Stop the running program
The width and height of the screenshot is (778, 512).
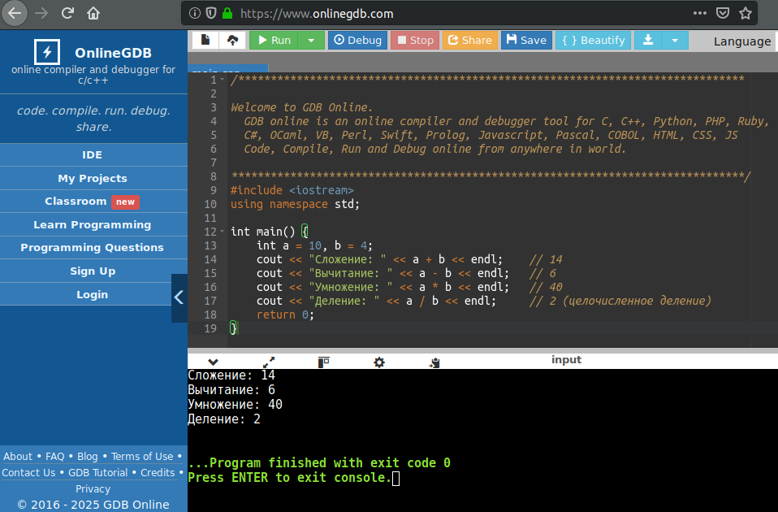pos(415,40)
